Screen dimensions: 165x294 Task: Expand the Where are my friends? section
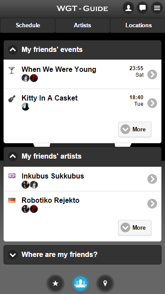pyautogui.click(x=83, y=255)
